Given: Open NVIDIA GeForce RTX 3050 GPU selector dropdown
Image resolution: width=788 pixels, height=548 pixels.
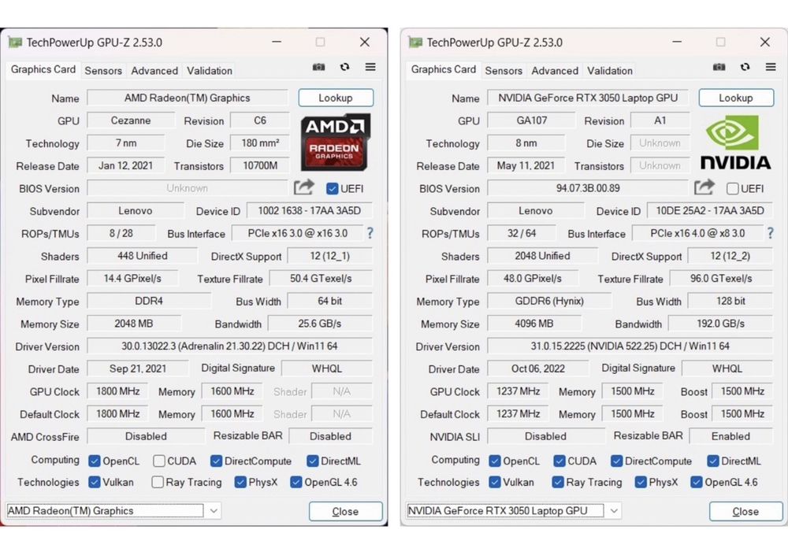Looking at the screenshot, I should tap(614, 511).
